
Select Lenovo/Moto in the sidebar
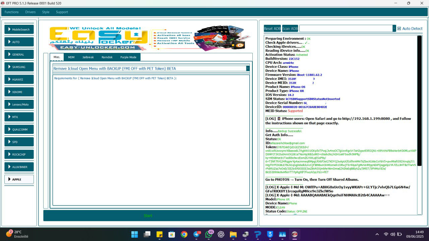[x=19, y=104]
